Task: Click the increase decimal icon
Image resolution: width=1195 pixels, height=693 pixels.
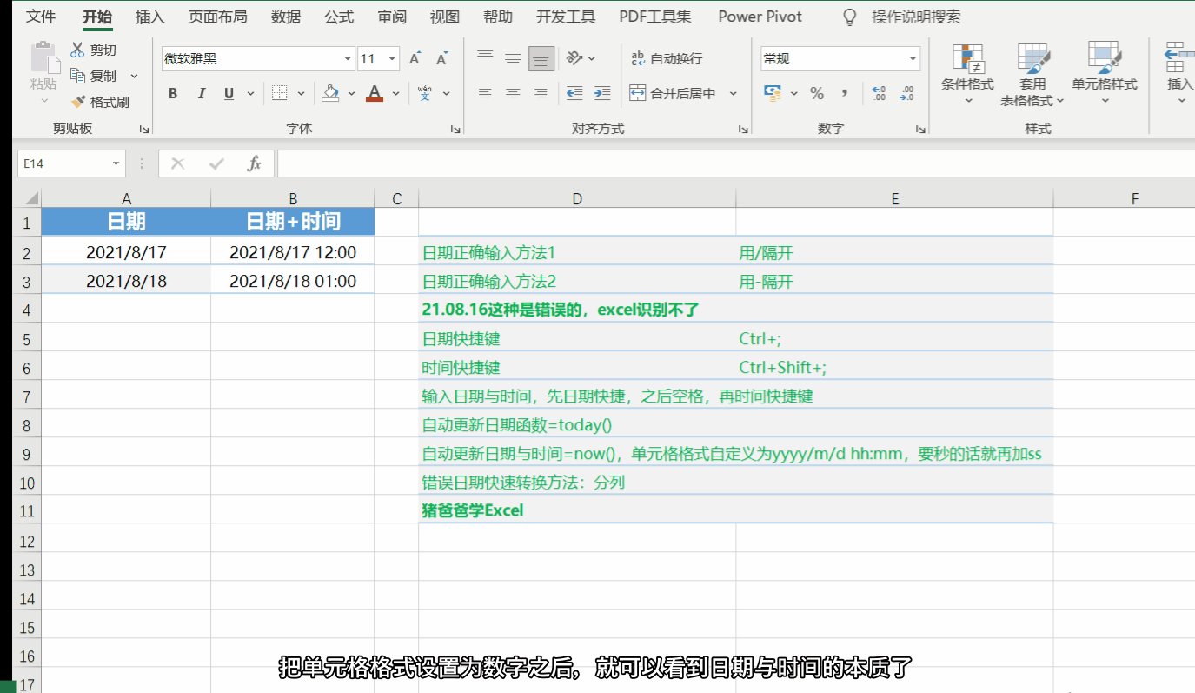Action: (879, 93)
